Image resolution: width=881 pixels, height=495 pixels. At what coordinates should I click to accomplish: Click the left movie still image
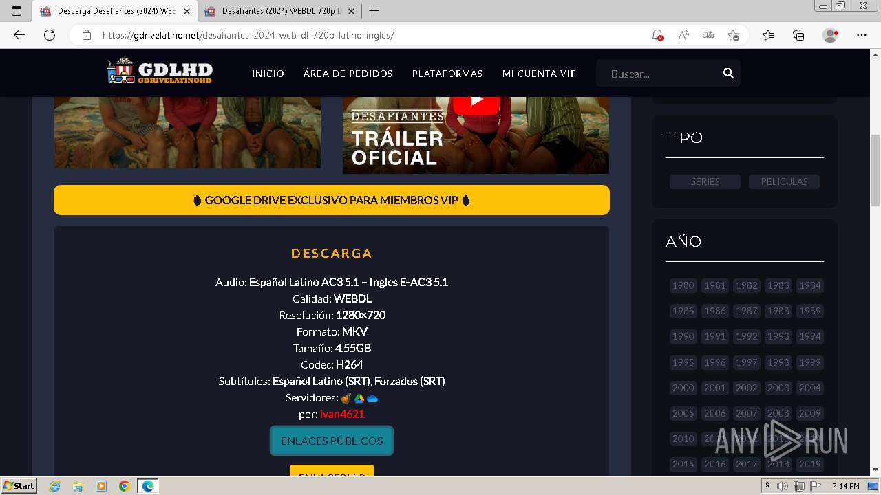point(187,132)
